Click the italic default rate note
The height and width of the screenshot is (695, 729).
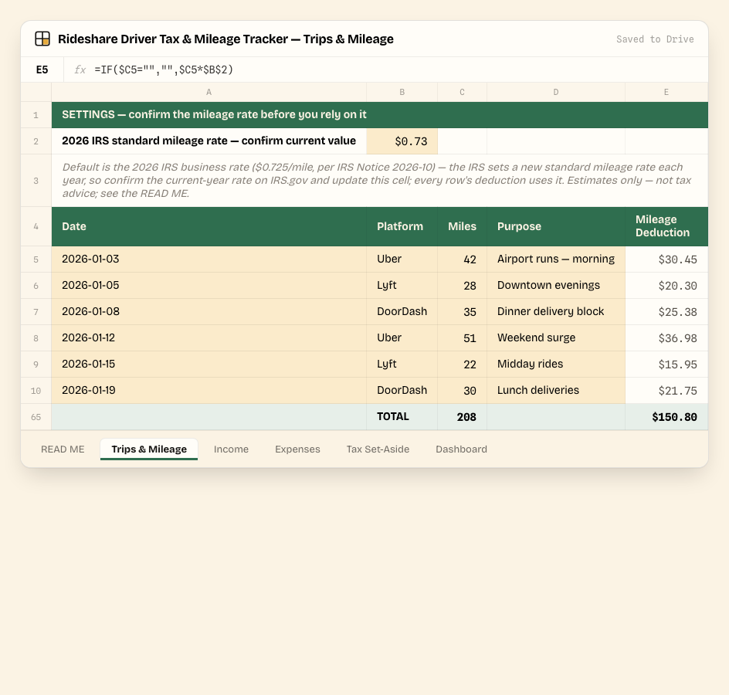tap(380, 181)
